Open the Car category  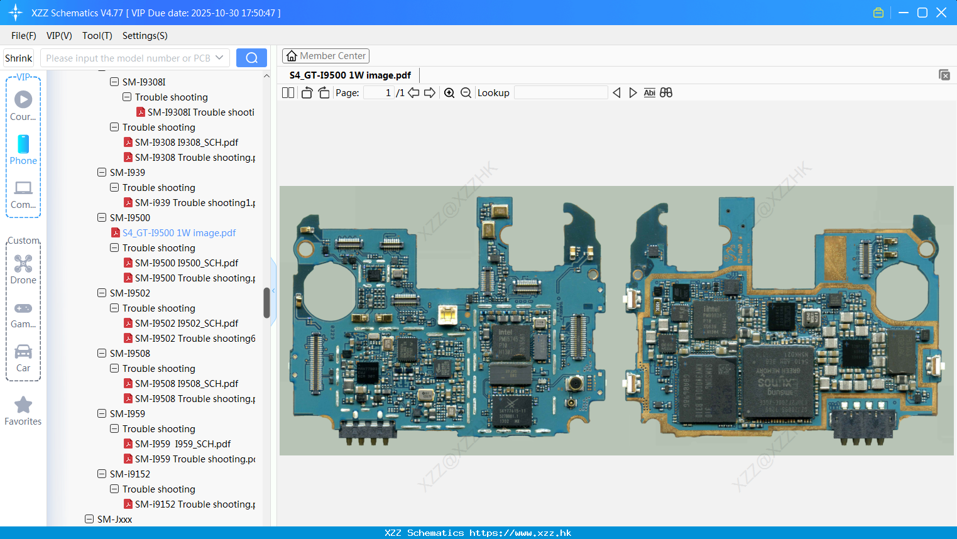[23, 358]
